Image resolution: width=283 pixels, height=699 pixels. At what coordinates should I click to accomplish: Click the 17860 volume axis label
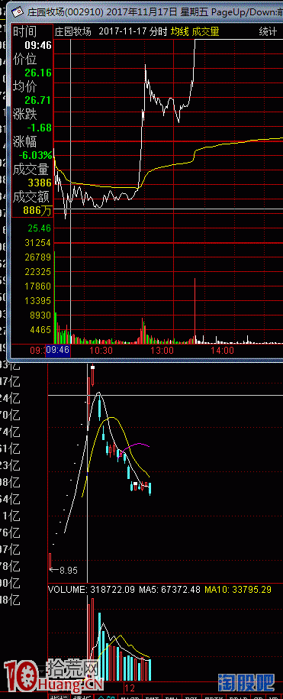pyautogui.click(x=39, y=286)
